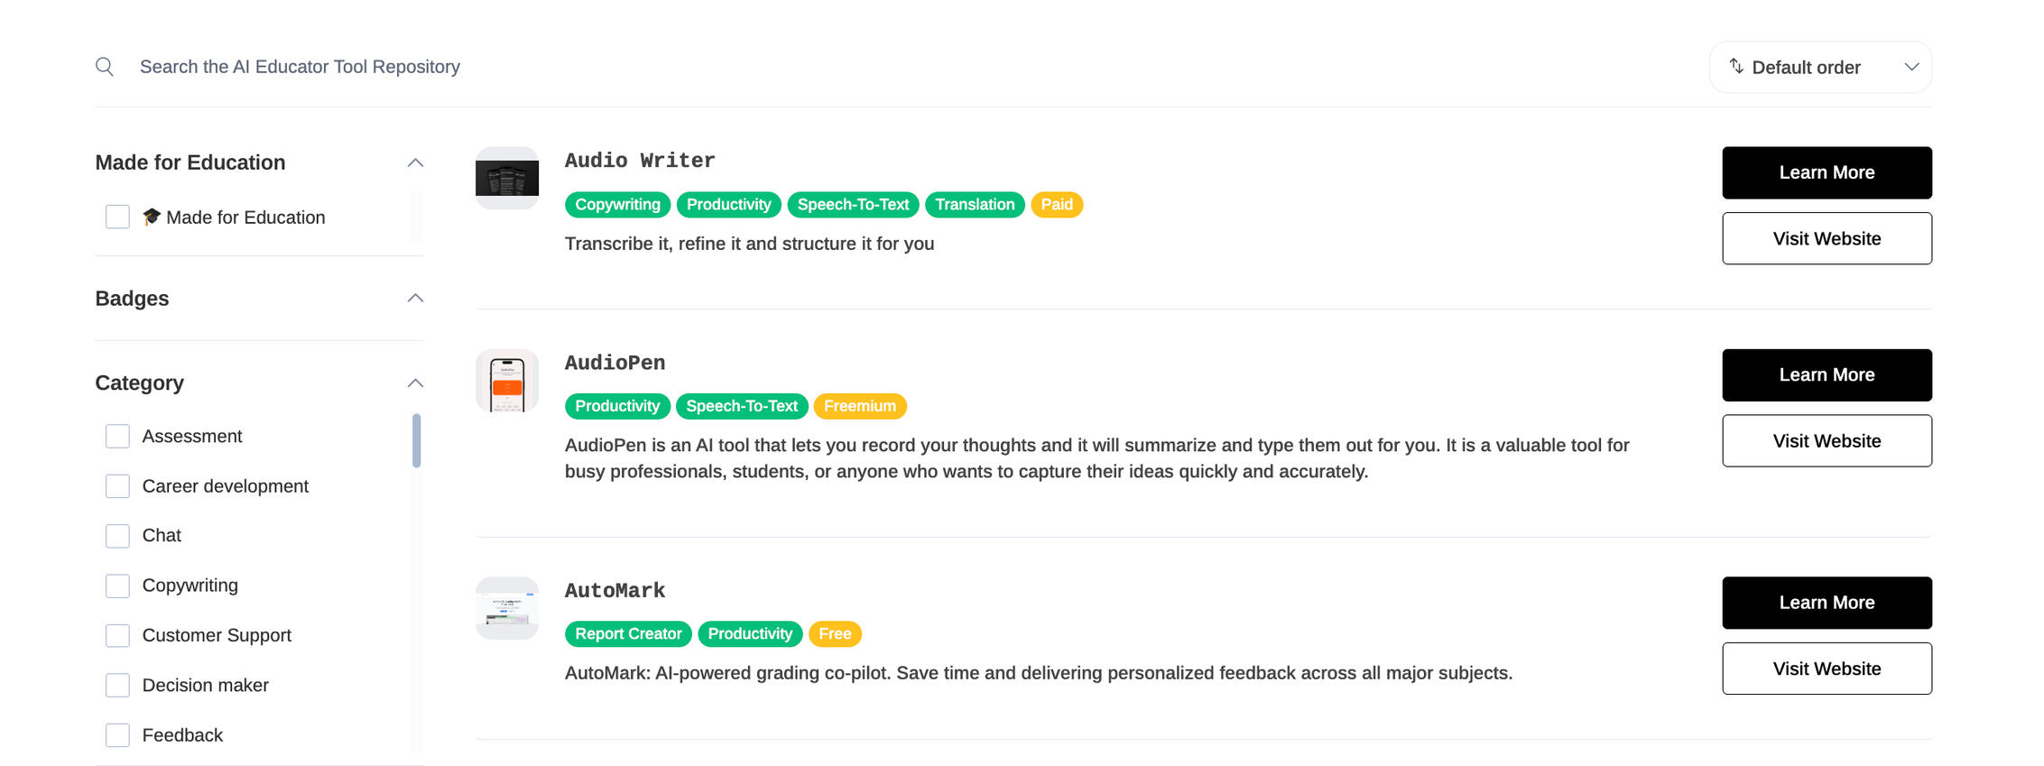Collapse the Badges filter section
Image resolution: width=2044 pixels, height=766 pixels.
click(x=415, y=299)
